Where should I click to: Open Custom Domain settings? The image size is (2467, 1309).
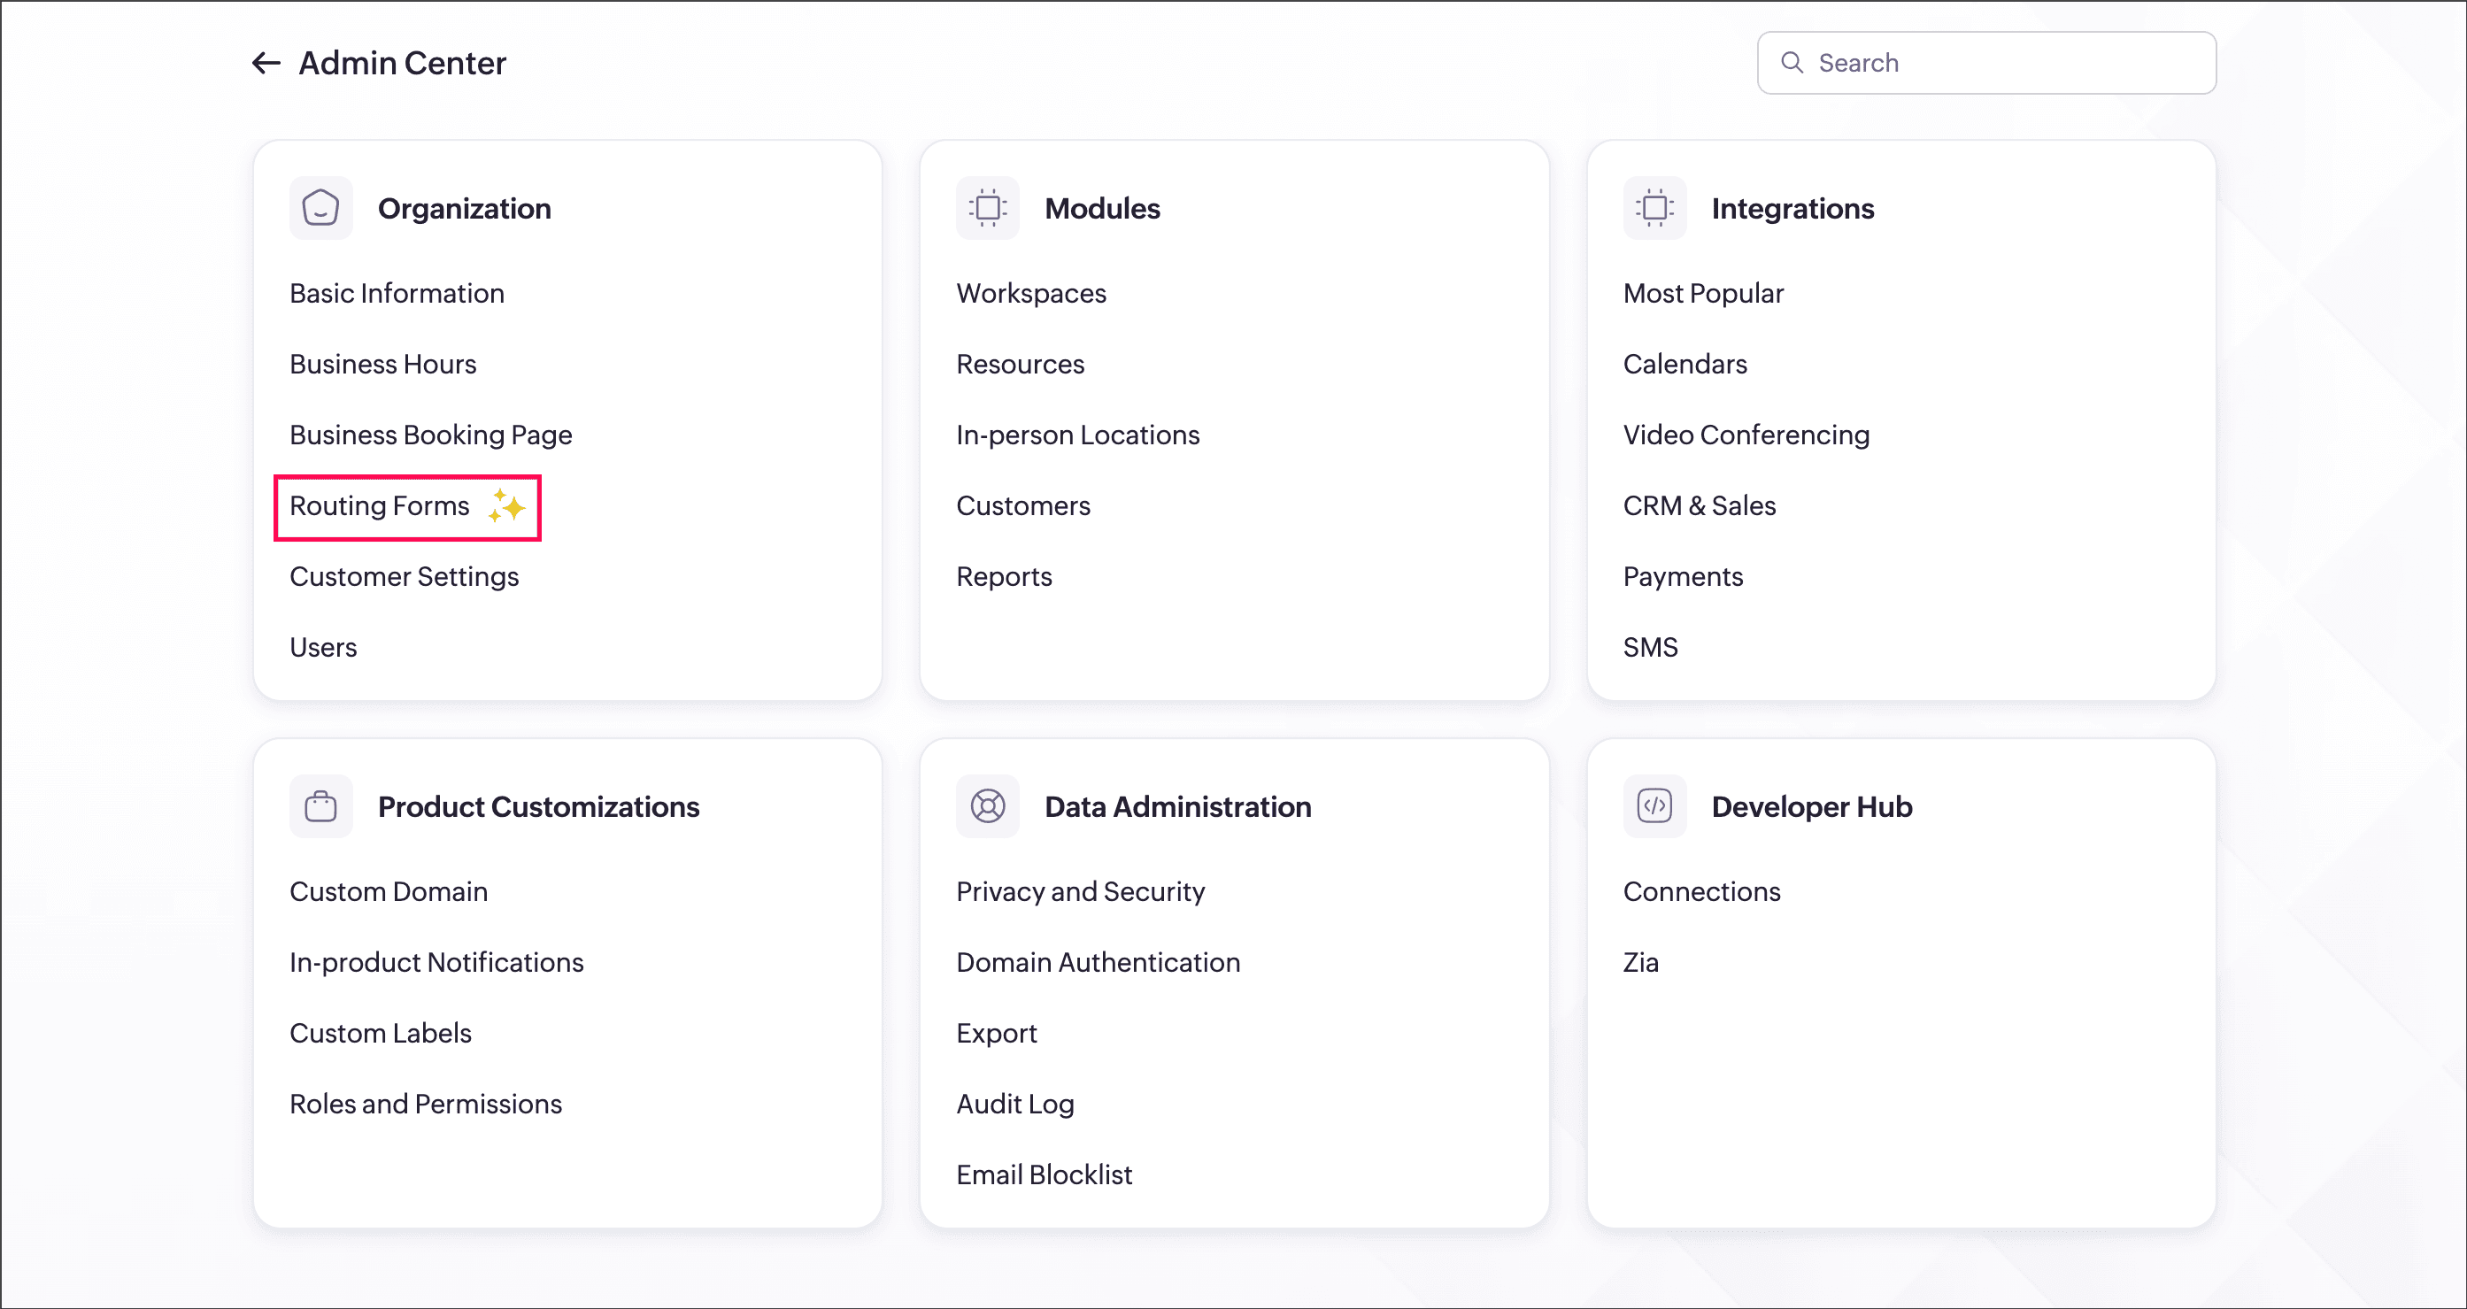click(388, 891)
